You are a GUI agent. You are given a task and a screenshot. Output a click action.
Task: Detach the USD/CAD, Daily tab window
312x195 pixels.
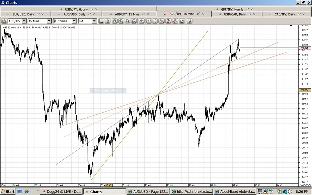click(250, 14)
